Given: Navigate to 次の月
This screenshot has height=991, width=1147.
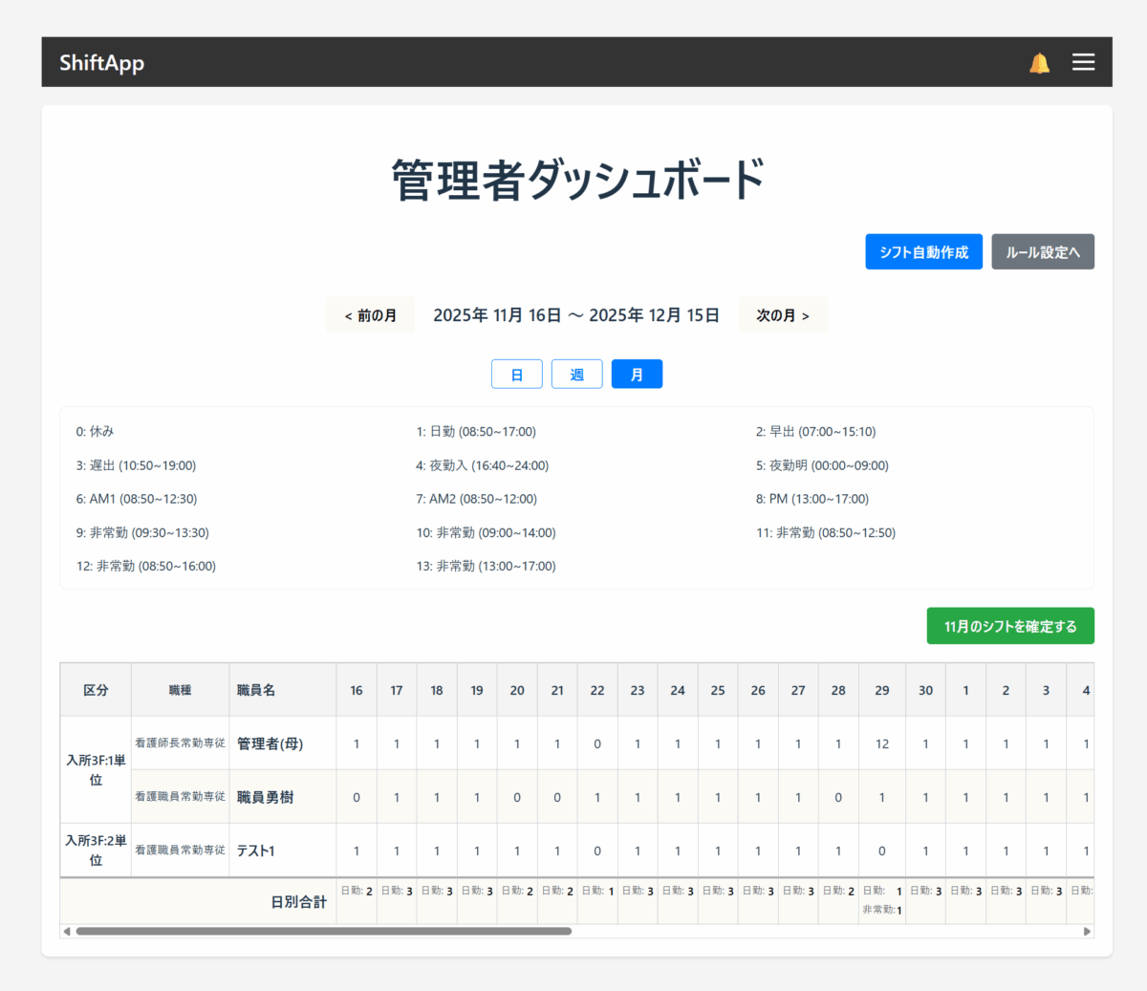Looking at the screenshot, I should (x=782, y=315).
